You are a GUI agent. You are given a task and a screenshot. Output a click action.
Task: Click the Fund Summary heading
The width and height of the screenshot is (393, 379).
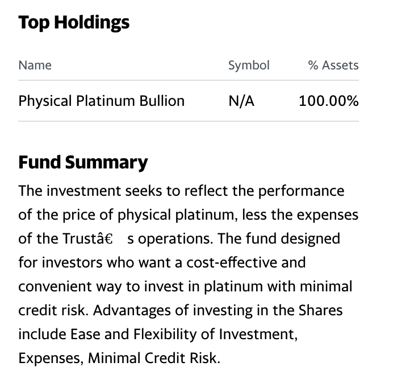83,163
